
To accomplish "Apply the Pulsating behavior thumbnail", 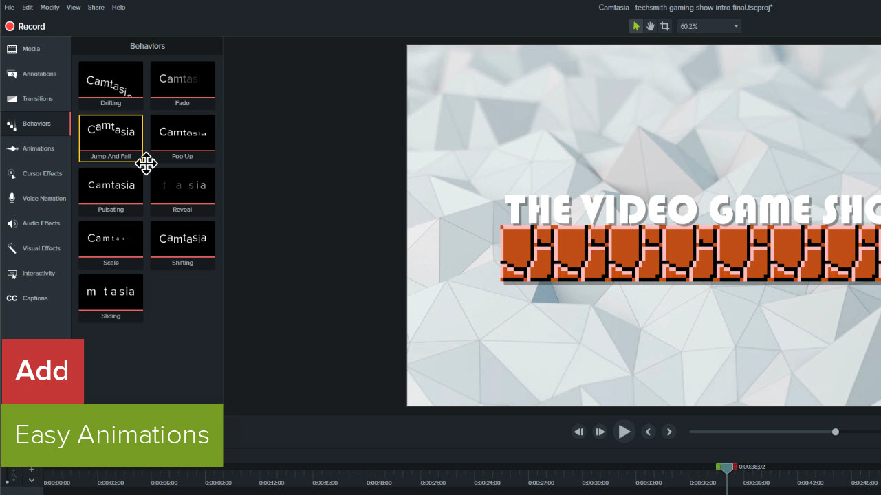I will 111,185.
